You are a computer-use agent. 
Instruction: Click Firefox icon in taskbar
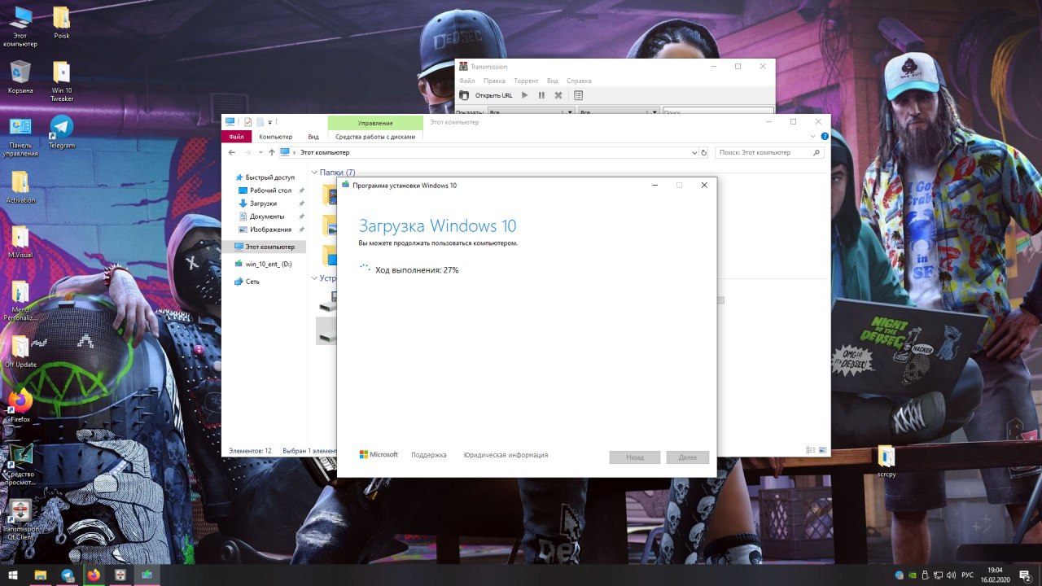94,575
